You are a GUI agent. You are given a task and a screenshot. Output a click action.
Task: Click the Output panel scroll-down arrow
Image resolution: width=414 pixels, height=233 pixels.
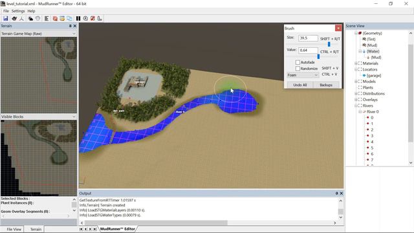[x=341, y=217]
